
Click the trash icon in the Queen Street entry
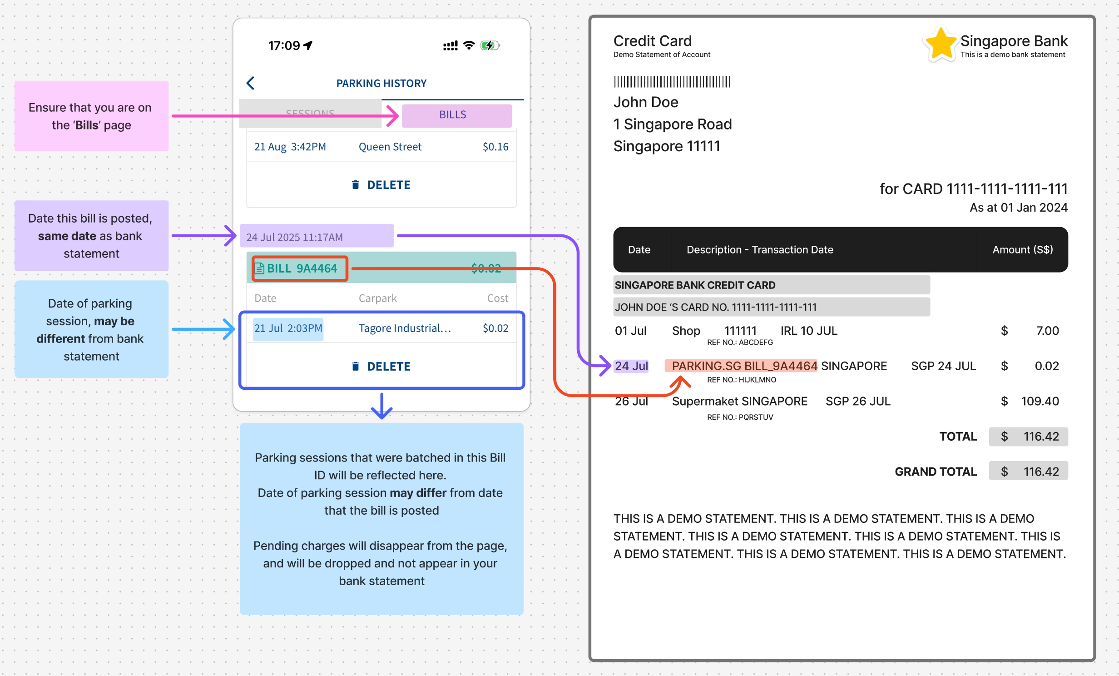[356, 185]
